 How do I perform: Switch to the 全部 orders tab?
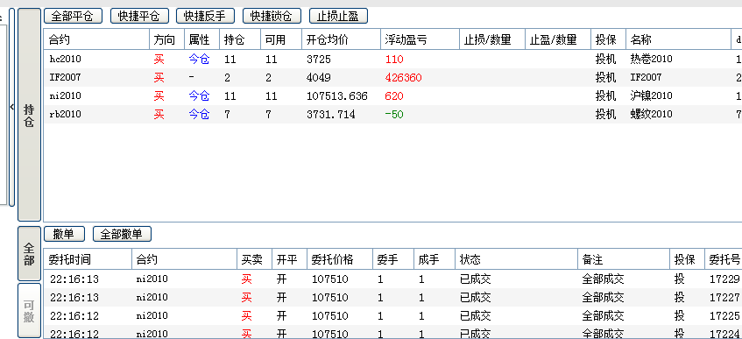pyautogui.click(x=29, y=253)
